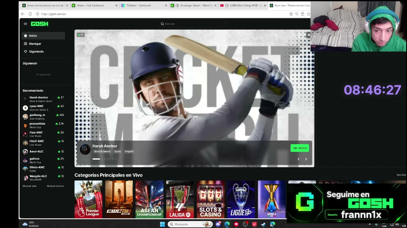407x228 pixels.
Task: Click the green GOSH logo
Action: (x=39, y=24)
